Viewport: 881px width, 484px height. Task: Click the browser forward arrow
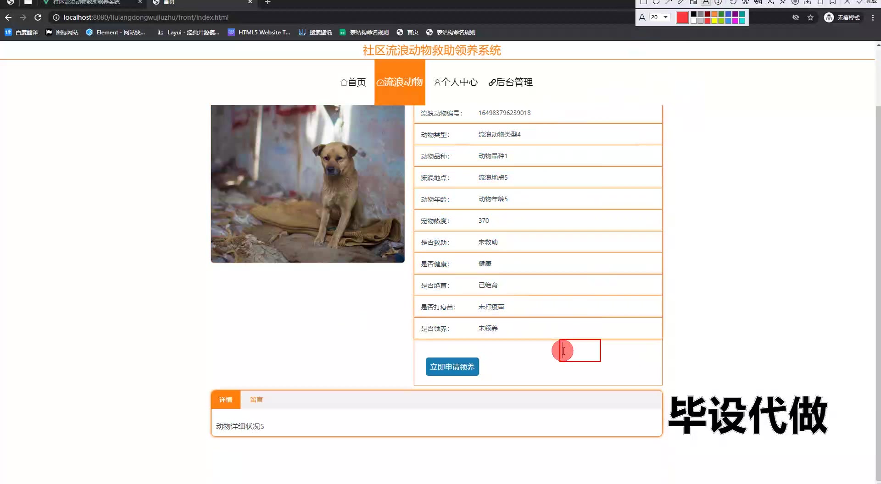[23, 17]
